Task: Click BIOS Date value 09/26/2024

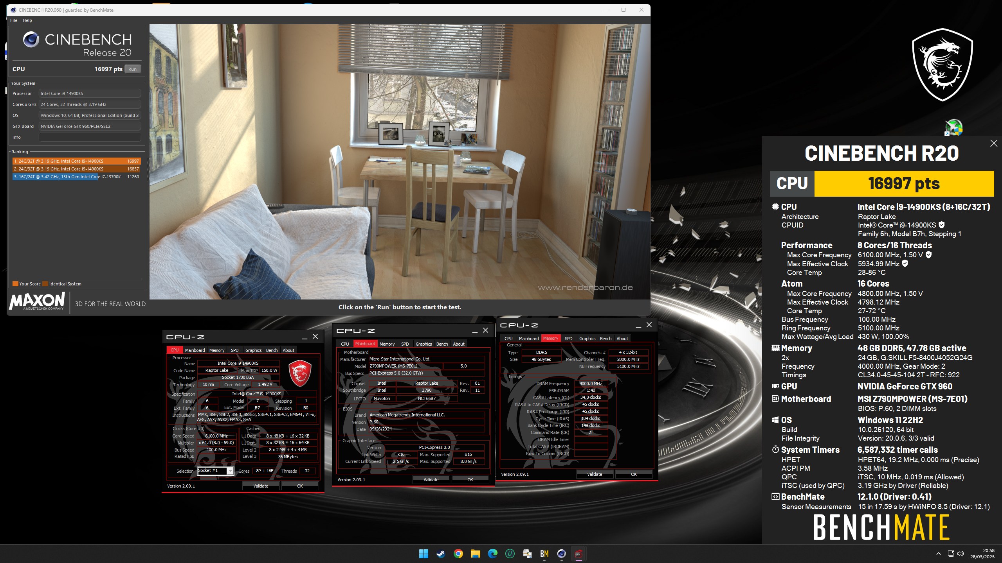Action: click(x=427, y=429)
